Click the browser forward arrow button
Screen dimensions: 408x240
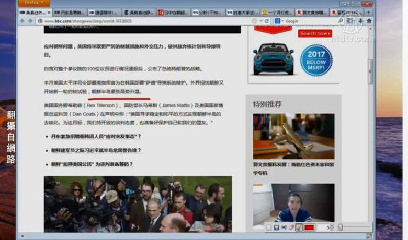30,21
